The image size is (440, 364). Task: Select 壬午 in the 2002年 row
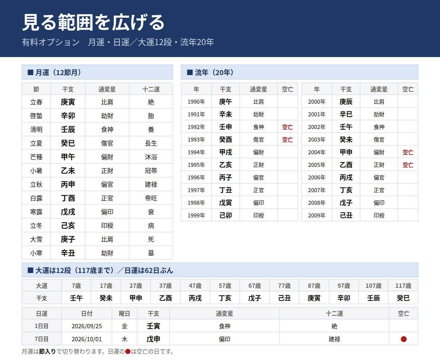pos(346,127)
